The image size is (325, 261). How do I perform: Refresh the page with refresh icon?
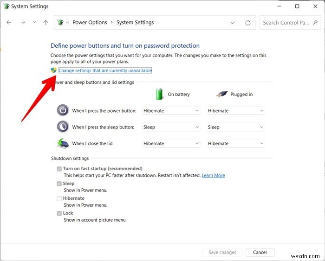pyautogui.click(x=248, y=23)
